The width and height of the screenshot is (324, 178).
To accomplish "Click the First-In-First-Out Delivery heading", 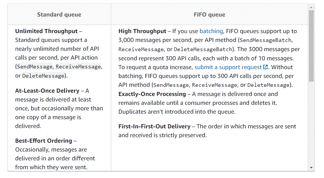I will 154,127.
